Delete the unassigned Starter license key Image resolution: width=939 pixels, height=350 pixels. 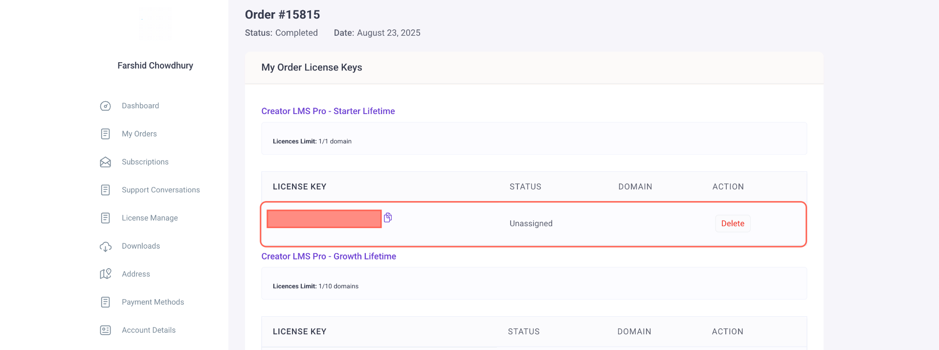[733, 223]
